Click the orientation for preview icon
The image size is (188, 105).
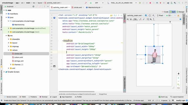tap(150, 15)
